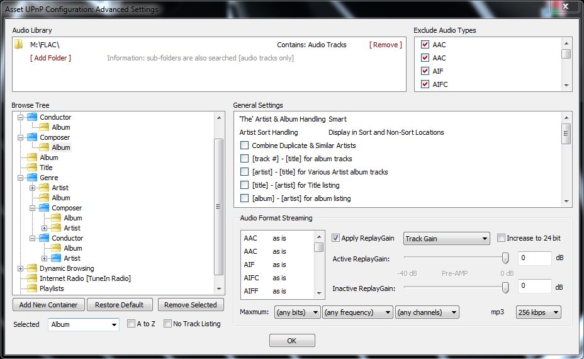Expand the Dynamic Browsing tree node
The height and width of the screenshot is (359, 584).
(21, 268)
